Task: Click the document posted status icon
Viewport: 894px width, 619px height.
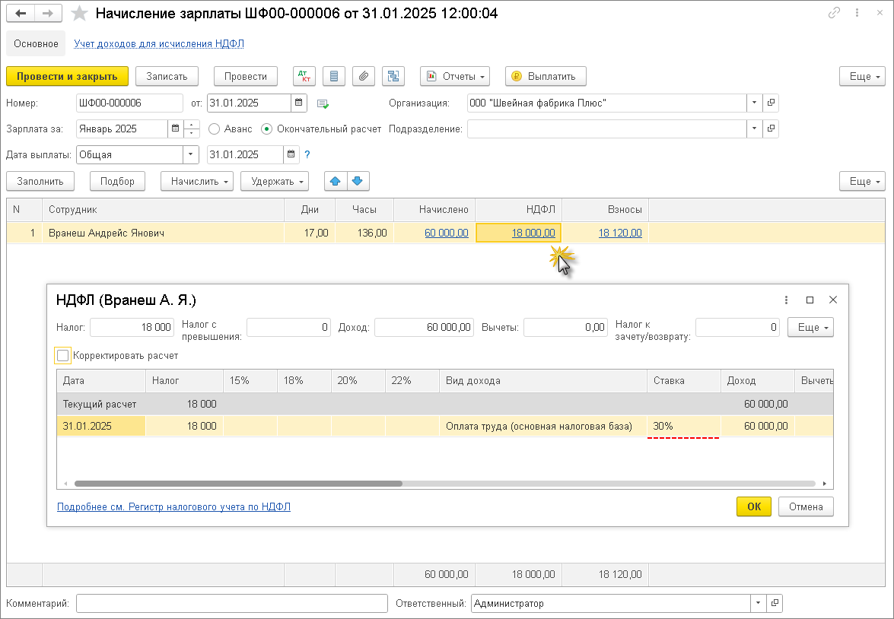Action: (x=323, y=103)
